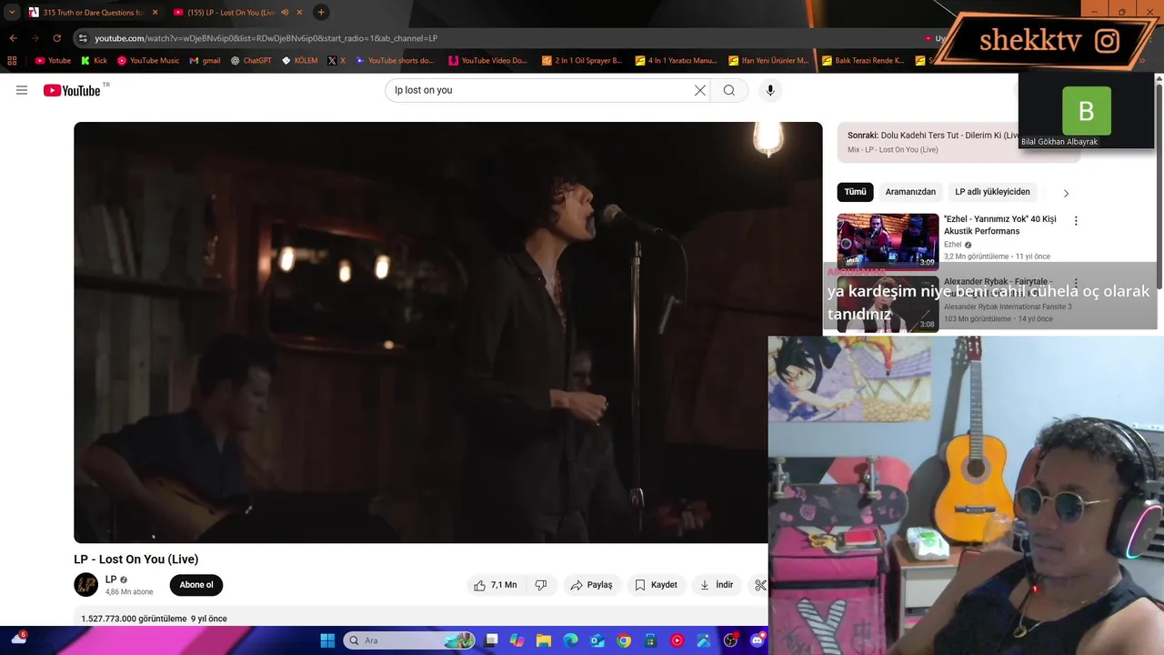Click the taskbar Ara search box
Viewport: 1164px width, 655px height.
(x=407, y=640)
